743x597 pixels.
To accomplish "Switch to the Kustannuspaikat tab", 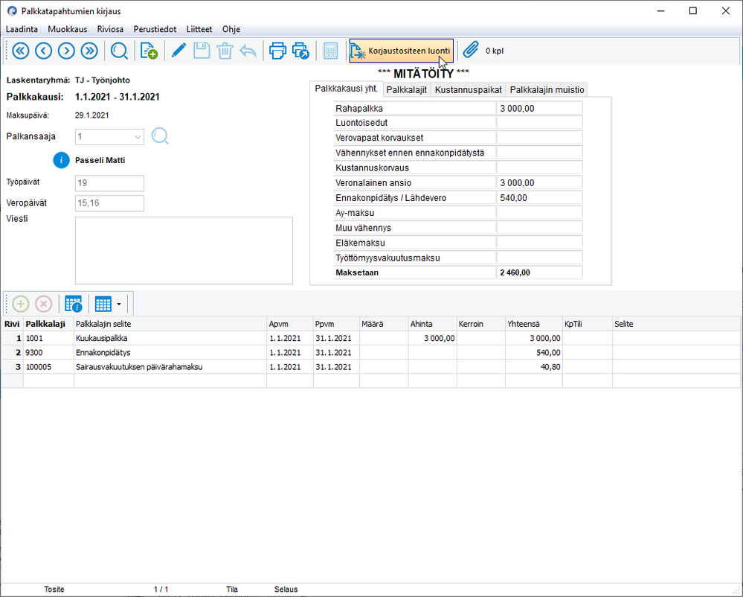I will coord(469,89).
